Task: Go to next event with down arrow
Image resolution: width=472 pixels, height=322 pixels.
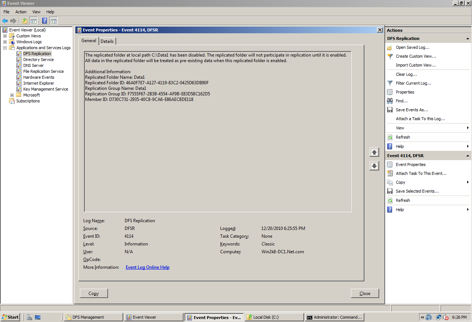Action: point(374,166)
